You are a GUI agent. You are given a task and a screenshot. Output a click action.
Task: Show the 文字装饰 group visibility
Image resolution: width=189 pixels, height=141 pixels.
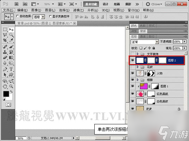point(133,54)
